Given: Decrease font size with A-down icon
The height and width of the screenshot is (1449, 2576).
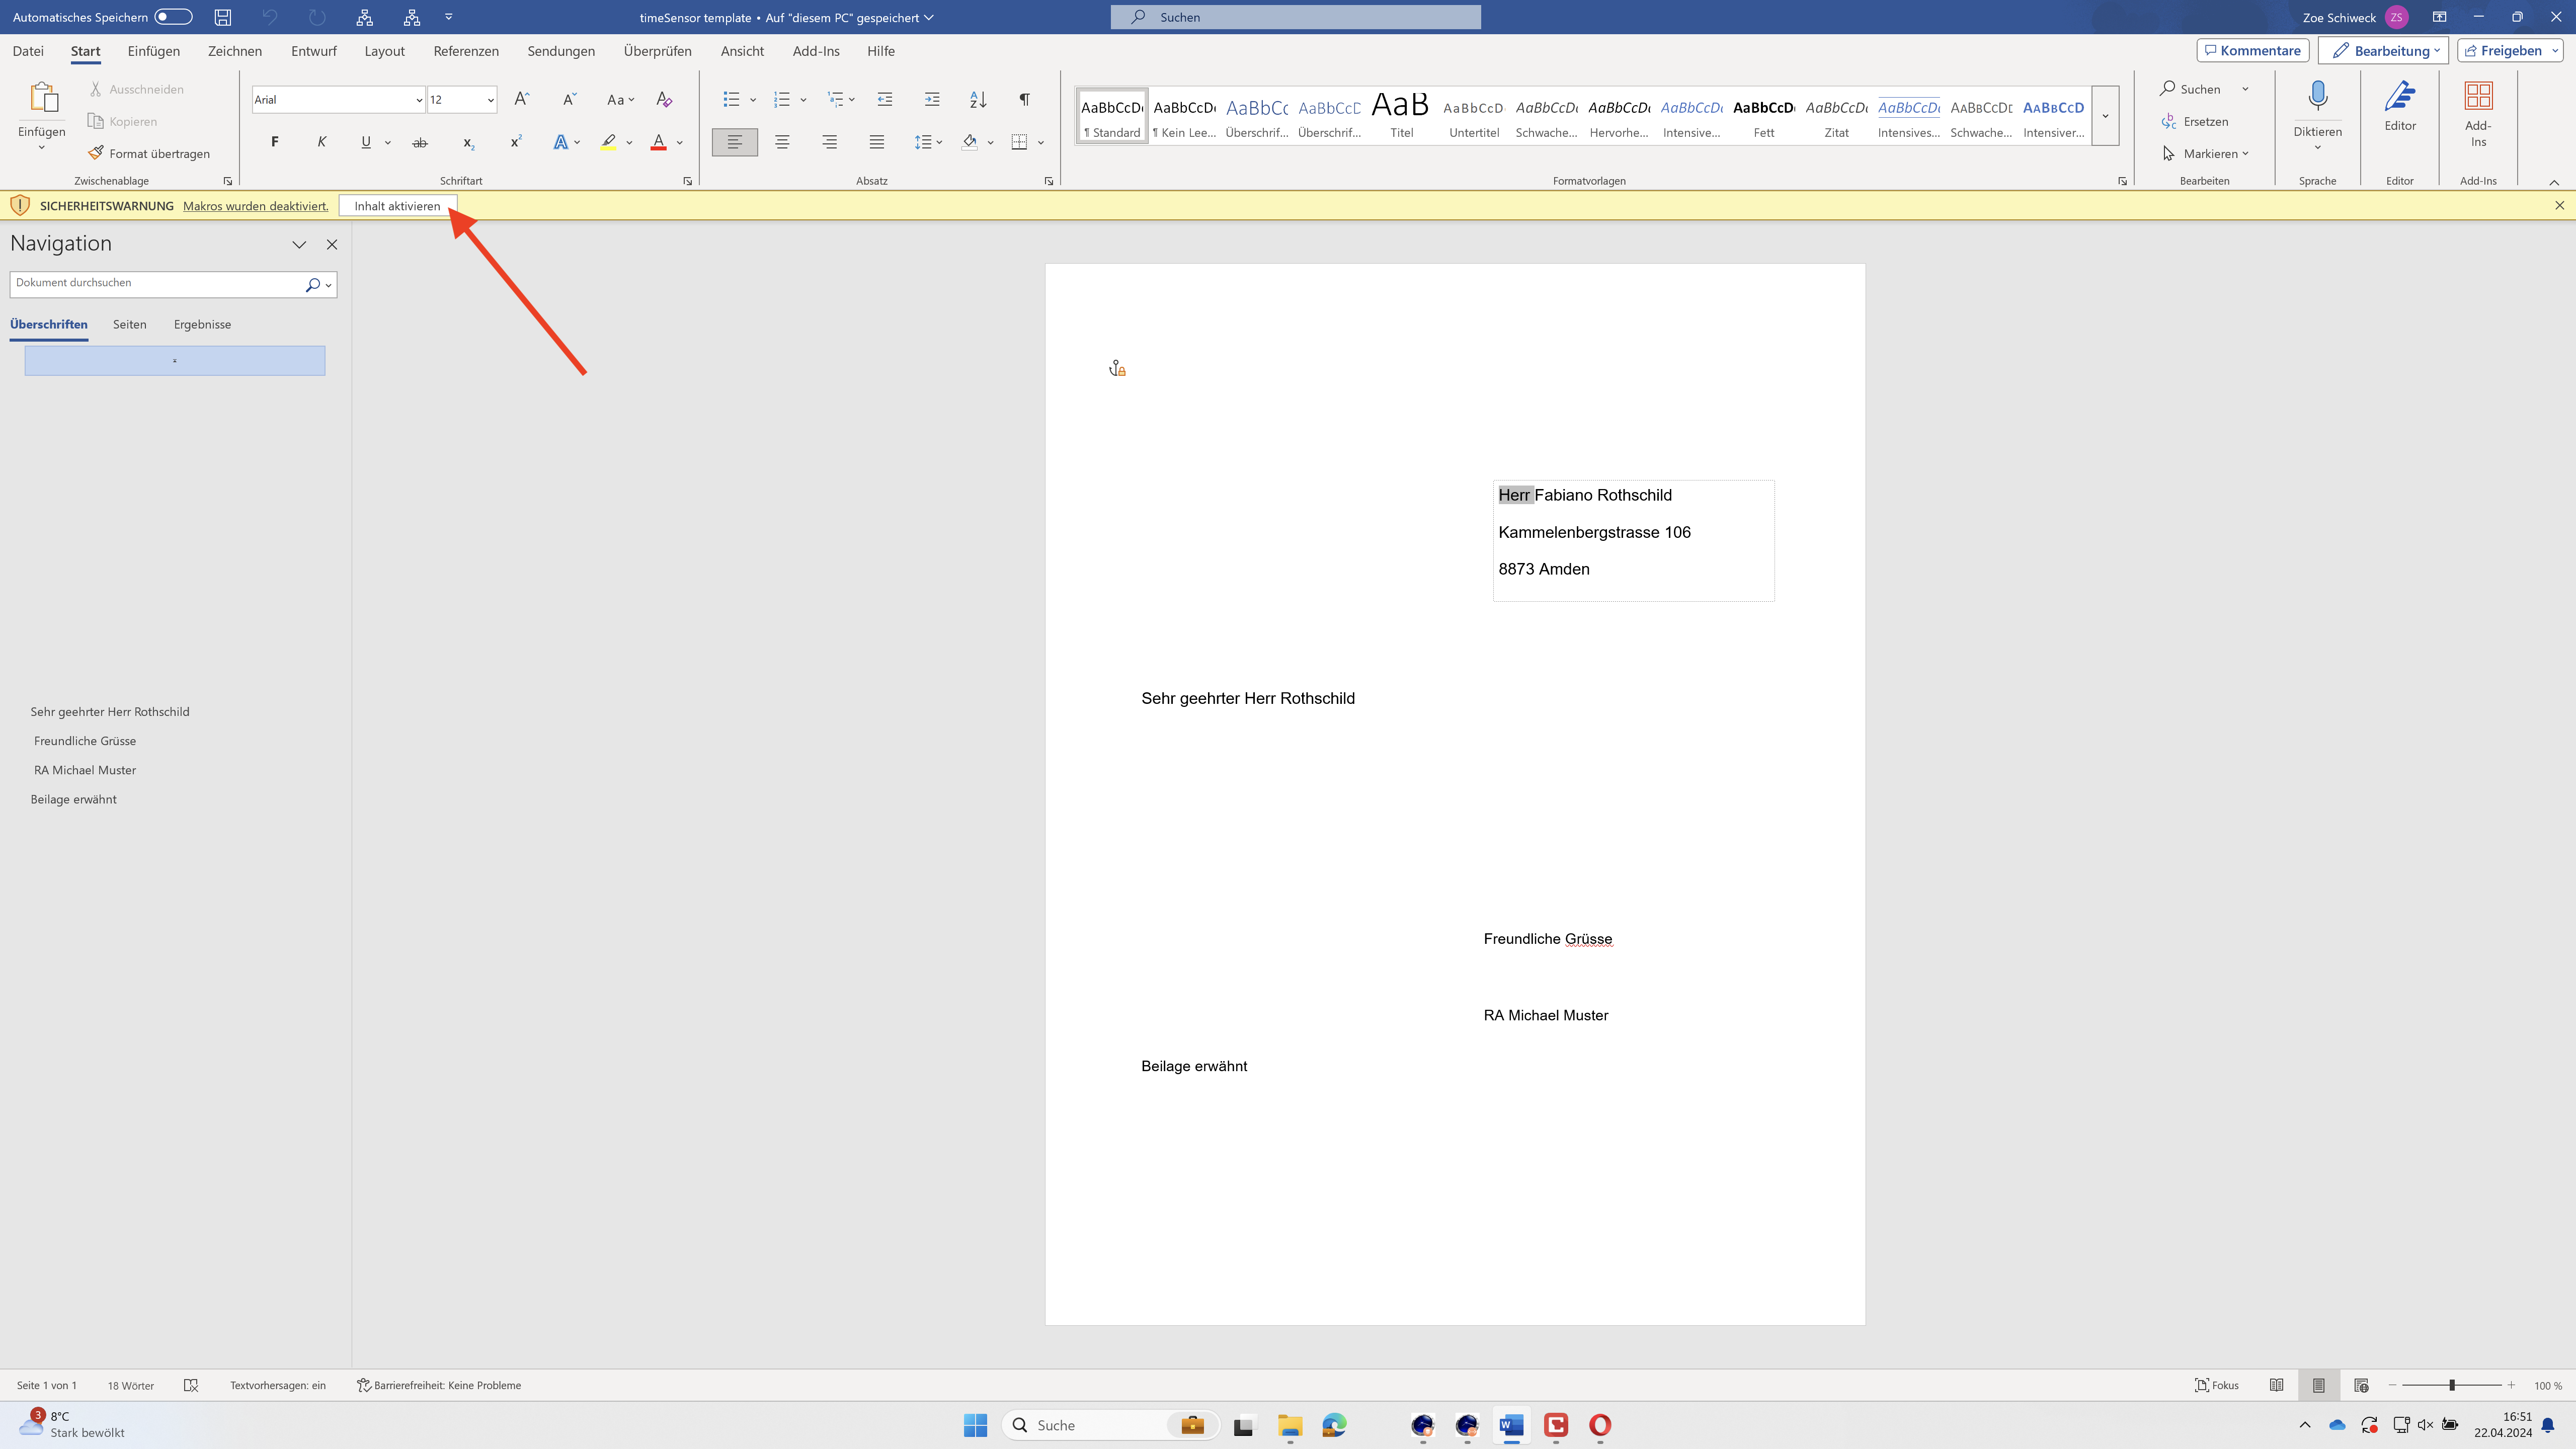Looking at the screenshot, I should (x=569, y=99).
